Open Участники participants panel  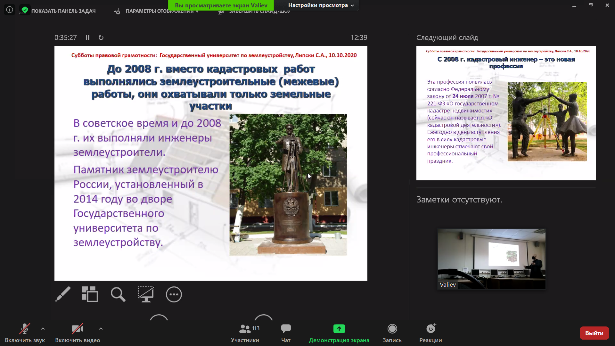coord(245,333)
